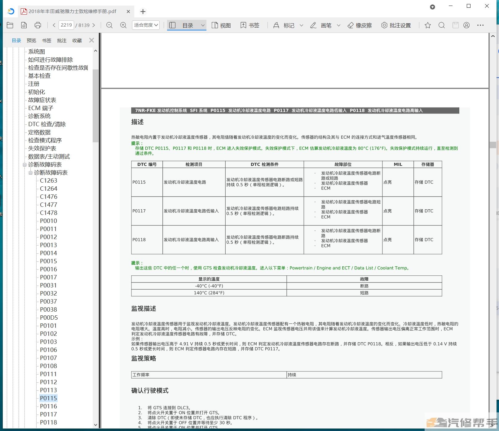Click the document vertical scrollbar thumb
The image size is (499, 431).
click(x=493, y=145)
